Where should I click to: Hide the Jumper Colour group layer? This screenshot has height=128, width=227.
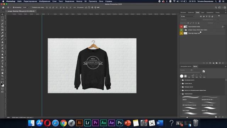(x=181, y=30)
